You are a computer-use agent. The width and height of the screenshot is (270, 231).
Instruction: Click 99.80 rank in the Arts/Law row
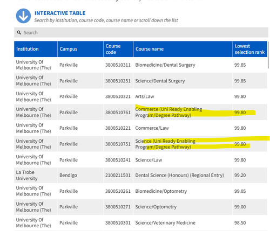[240, 96]
